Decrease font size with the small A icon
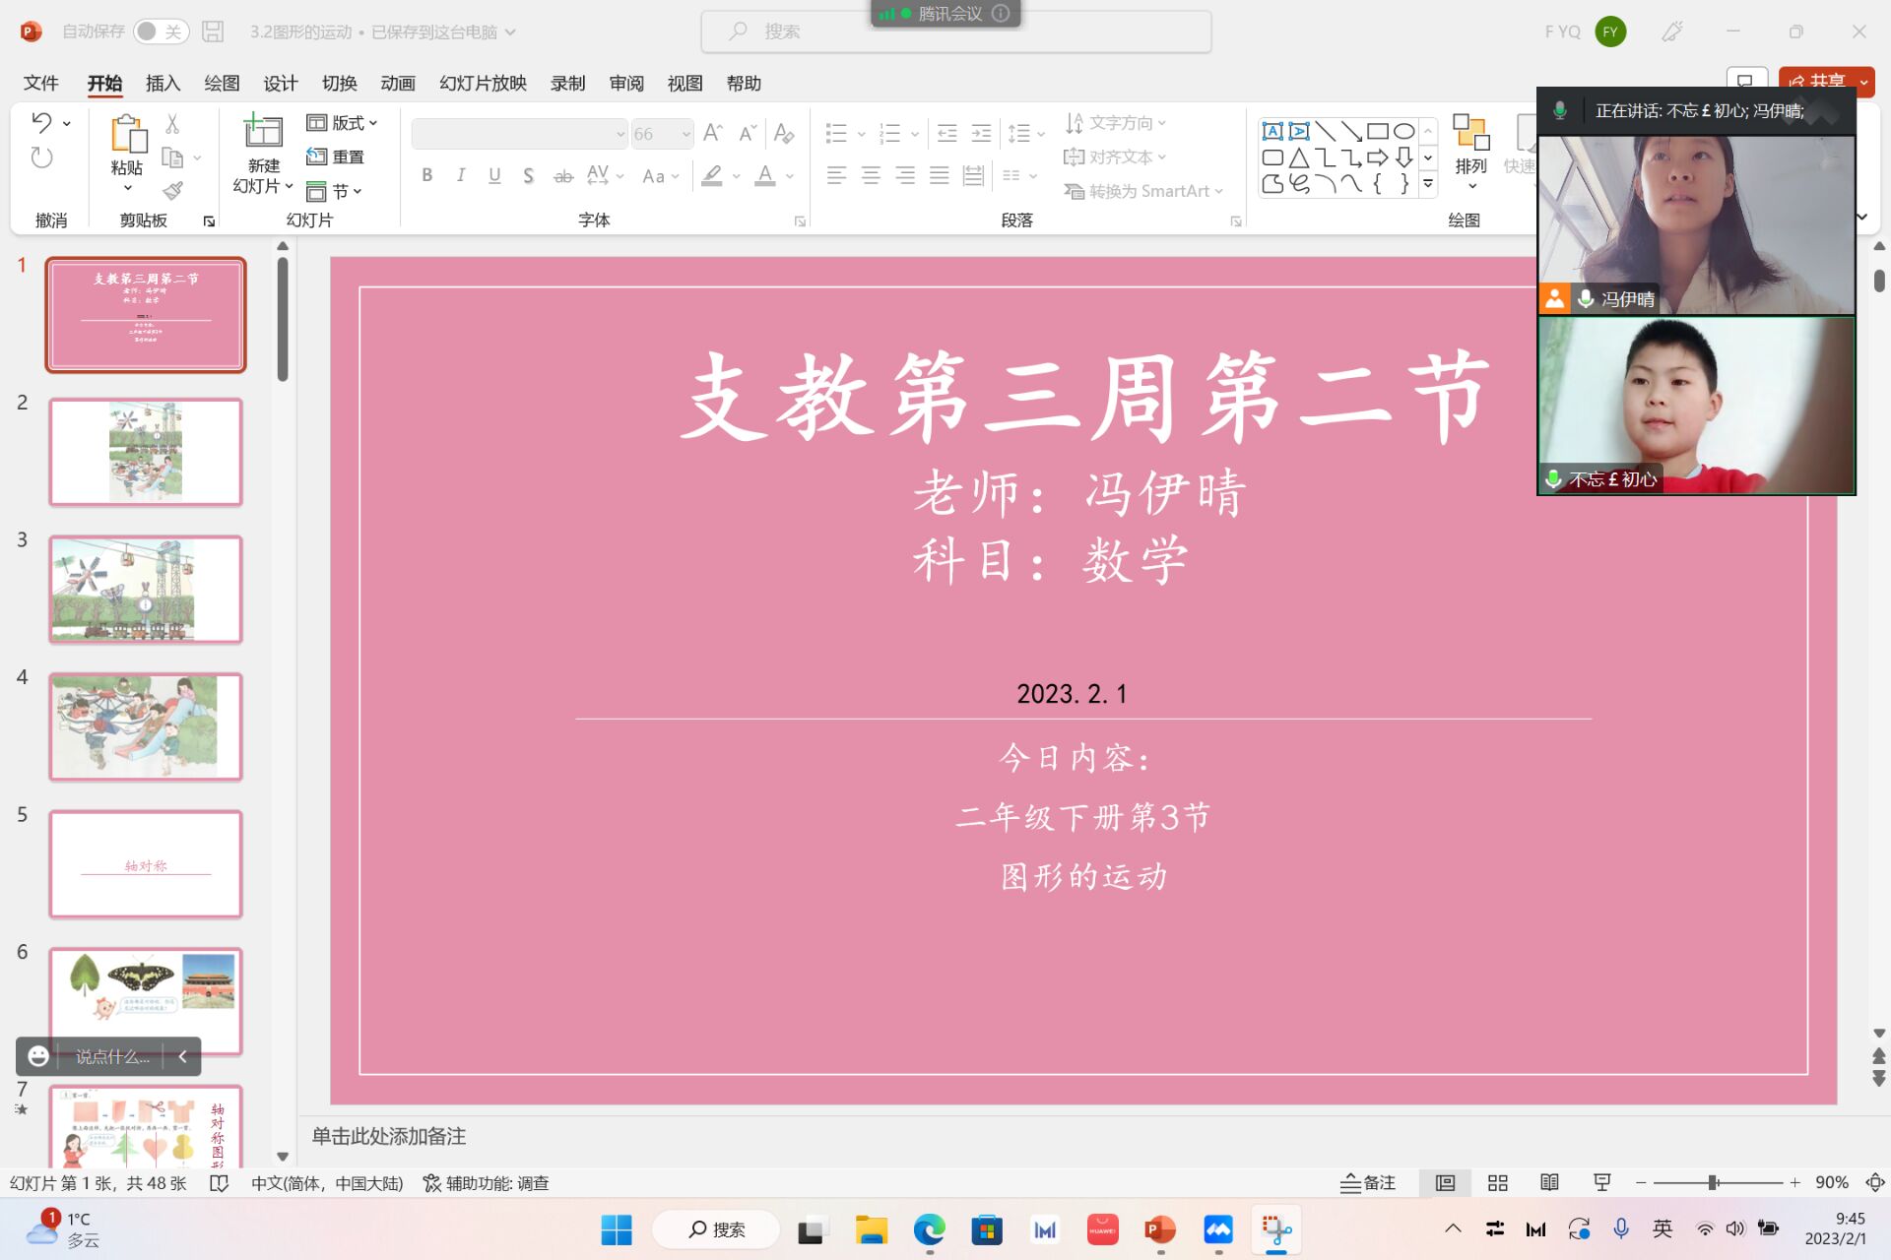Image resolution: width=1891 pixels, height=1260 pixels. (748, 133)
